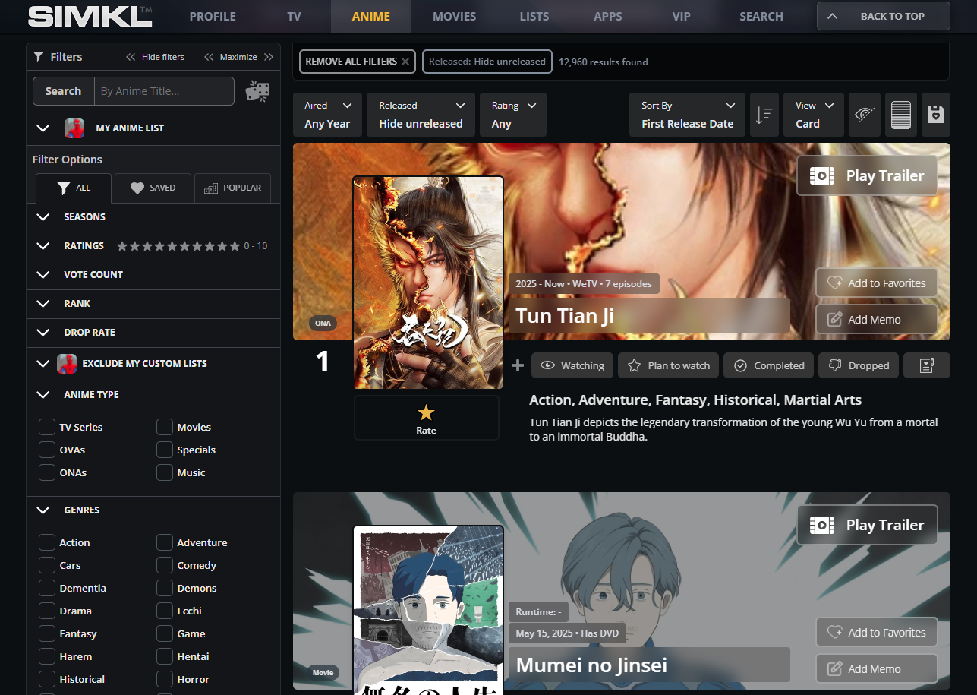
Task: Click the random dice icon
Action: [x=257, y=91]
